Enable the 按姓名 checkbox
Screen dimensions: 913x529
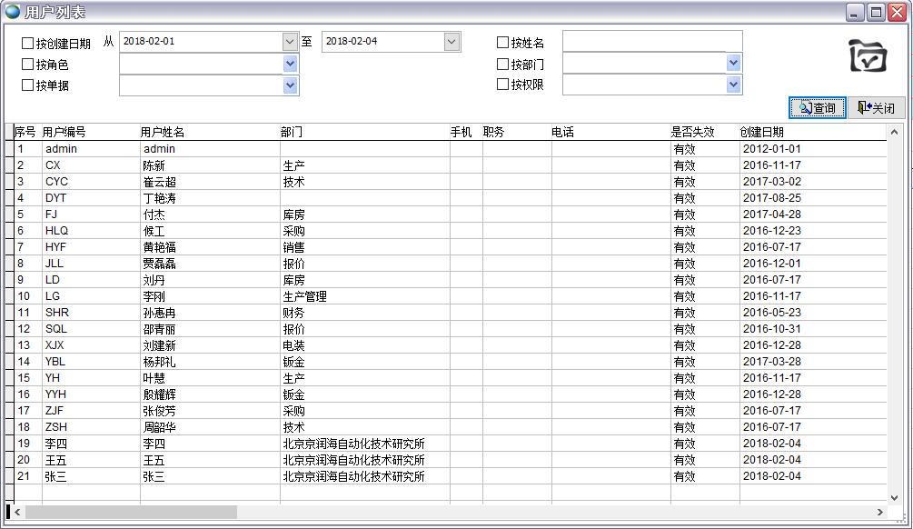(x=502, y=43)
